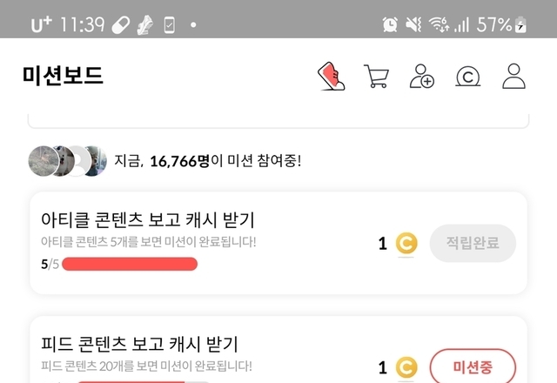Open the user profile icon
This screenshot has width=557, height=383.
tap(514, 76)
